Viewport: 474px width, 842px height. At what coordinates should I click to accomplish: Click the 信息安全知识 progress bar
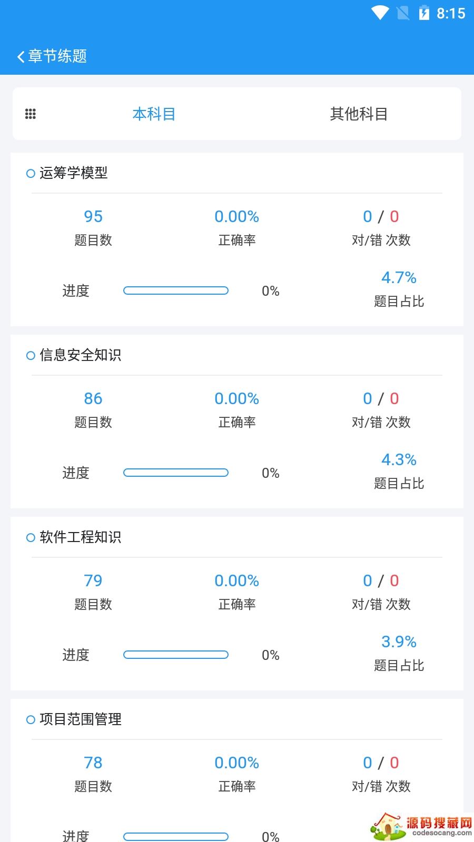point(176,473)
